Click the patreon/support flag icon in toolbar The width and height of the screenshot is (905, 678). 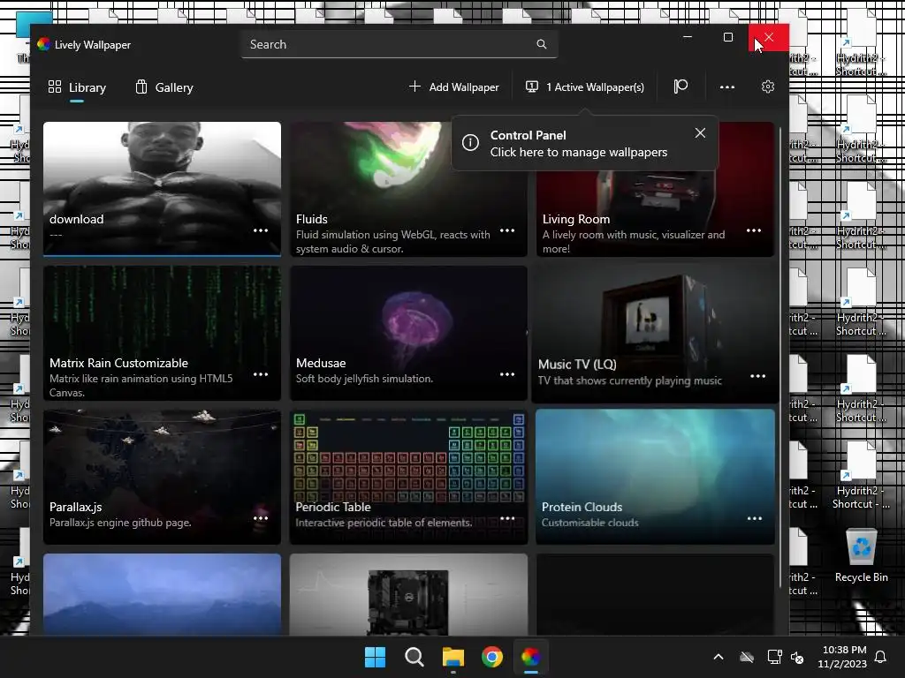(681, 87)
